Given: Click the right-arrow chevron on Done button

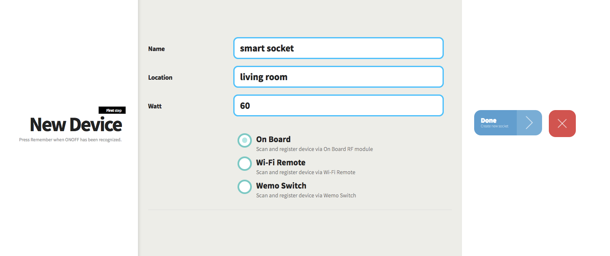Looking at the screenshot, I should tap(529, 123).
